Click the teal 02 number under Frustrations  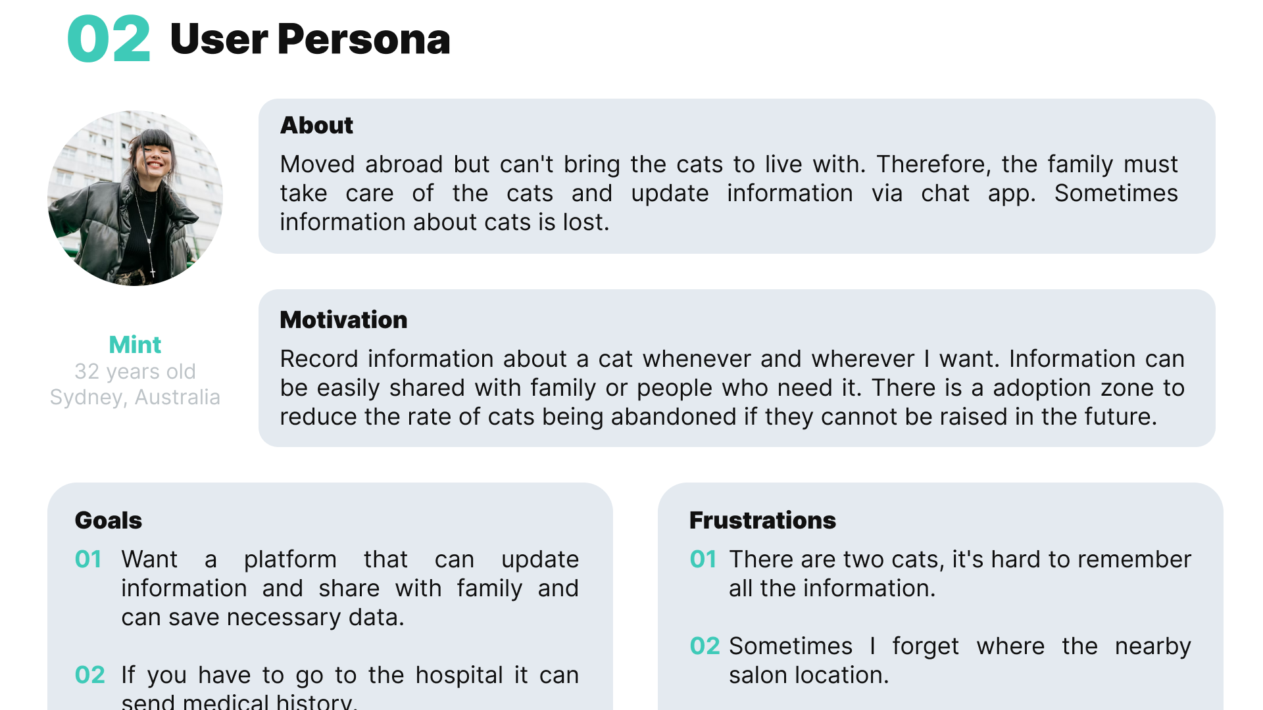(705, 646)
